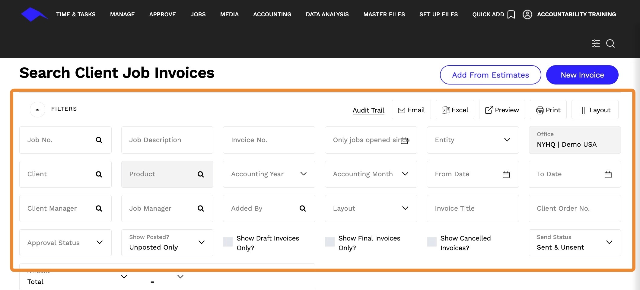Open the Master Files menu

(384, 14)
